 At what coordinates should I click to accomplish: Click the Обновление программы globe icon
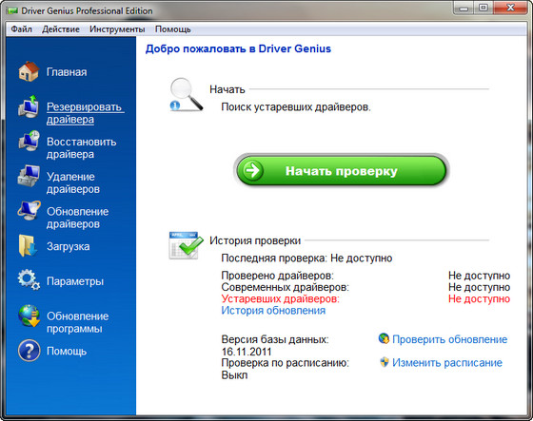click(29, 316)
